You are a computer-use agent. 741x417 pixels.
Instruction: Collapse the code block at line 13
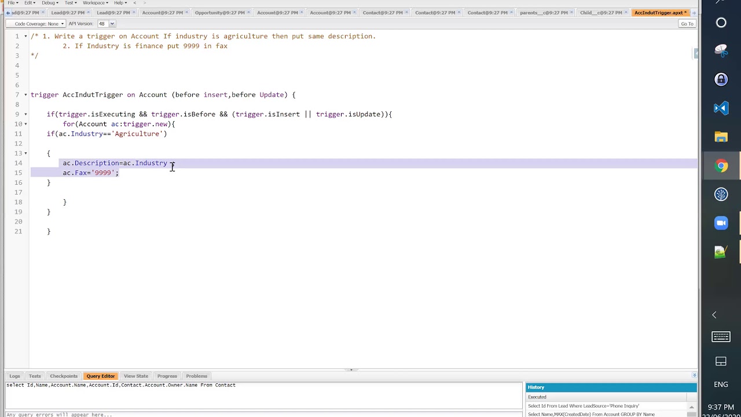point(25,153)
